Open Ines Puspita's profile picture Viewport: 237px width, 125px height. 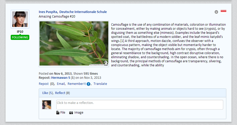[x=20, y=19]
